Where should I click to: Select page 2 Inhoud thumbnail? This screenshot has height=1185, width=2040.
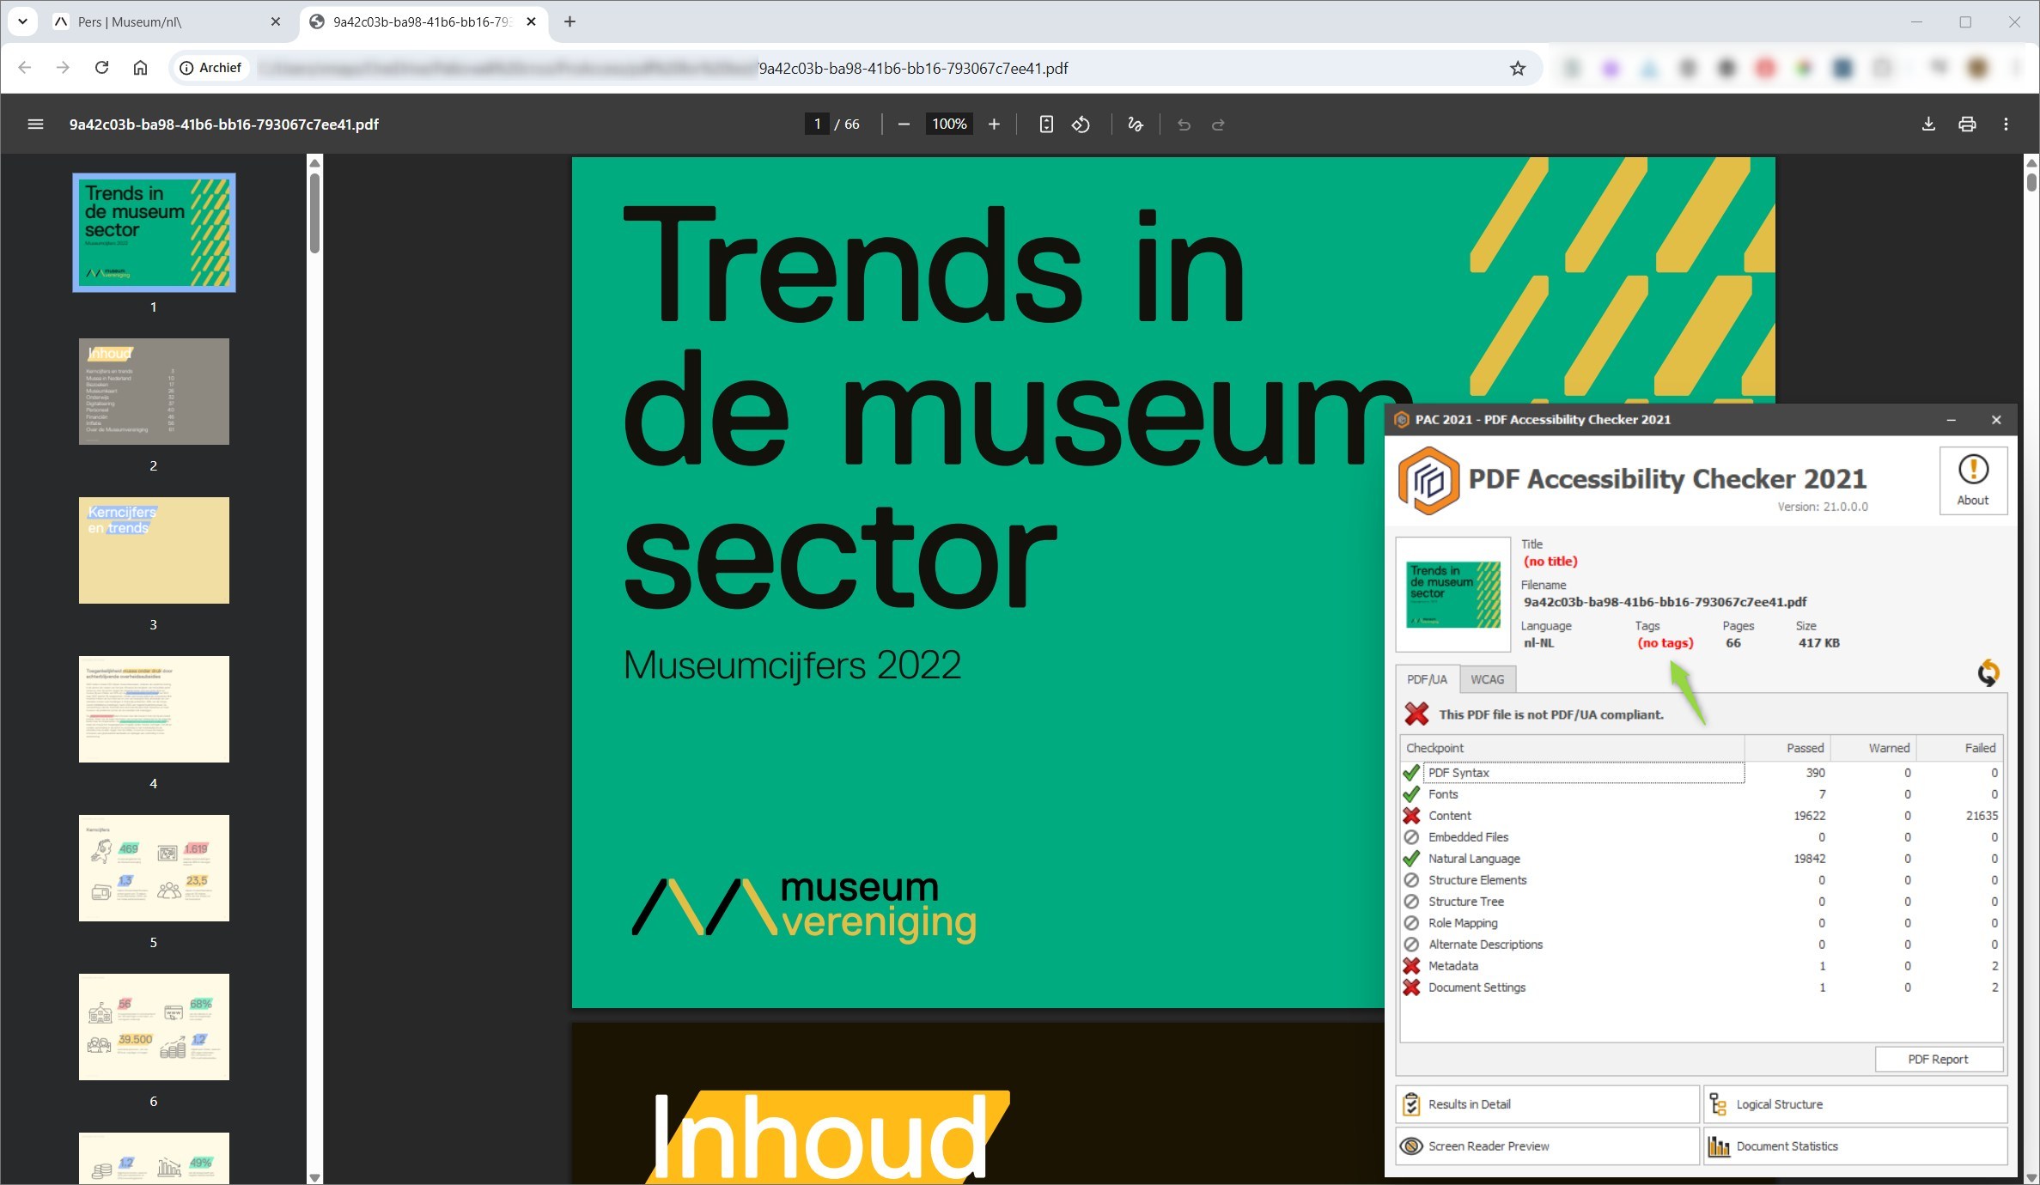pos(154,392)
